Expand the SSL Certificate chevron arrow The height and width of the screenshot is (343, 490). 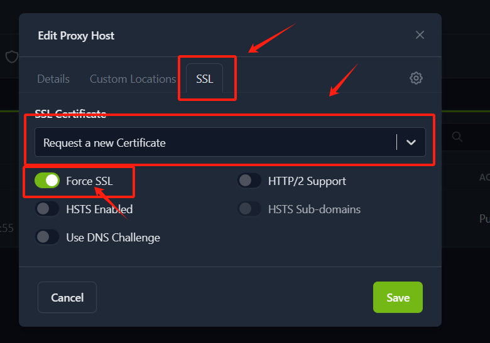click(x=411, y=142)
